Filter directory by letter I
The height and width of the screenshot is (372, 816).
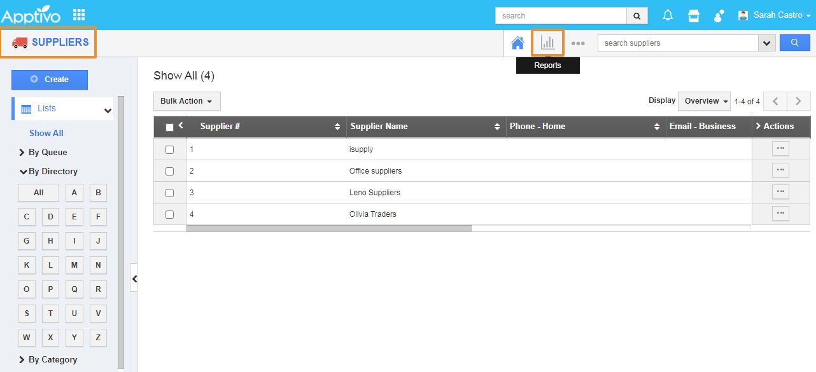point(74,241)
